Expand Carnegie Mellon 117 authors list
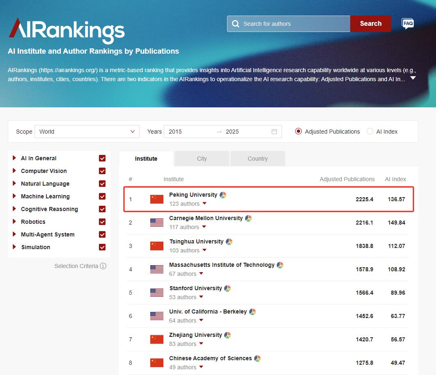Viewport: 436px width, 375px height. (x=204, y=227)
